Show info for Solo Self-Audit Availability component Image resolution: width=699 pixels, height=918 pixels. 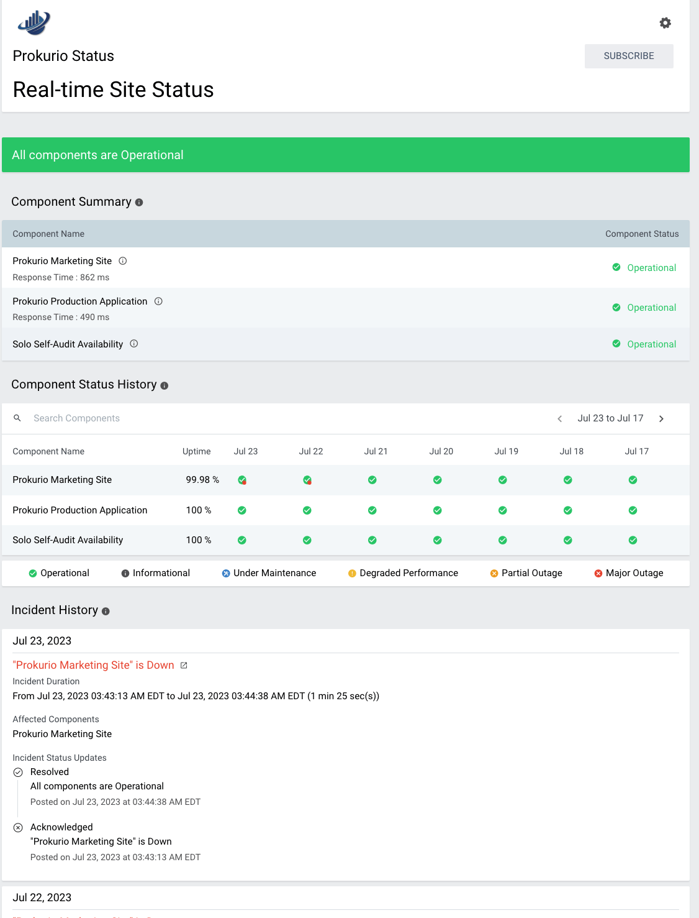pos(134,344)
